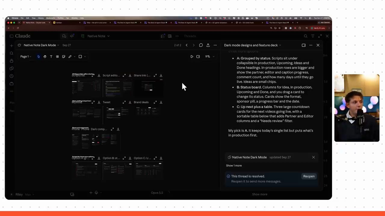Open the Bookmarks menu in menu bar
This screenshot has height=216, width=385.
point(51,18)
